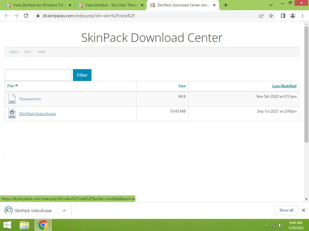Click the scrollbar down arrow
This screenshot has width=309, height=231.
306,199
